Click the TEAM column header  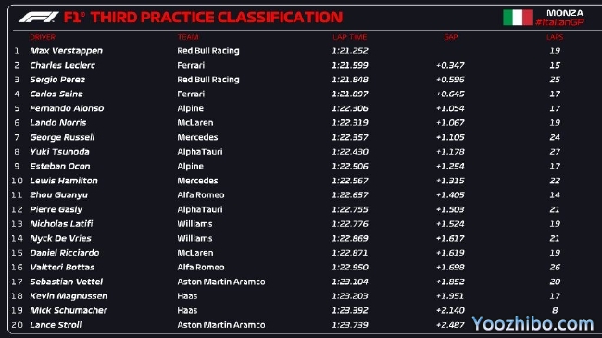click(188, 37)
